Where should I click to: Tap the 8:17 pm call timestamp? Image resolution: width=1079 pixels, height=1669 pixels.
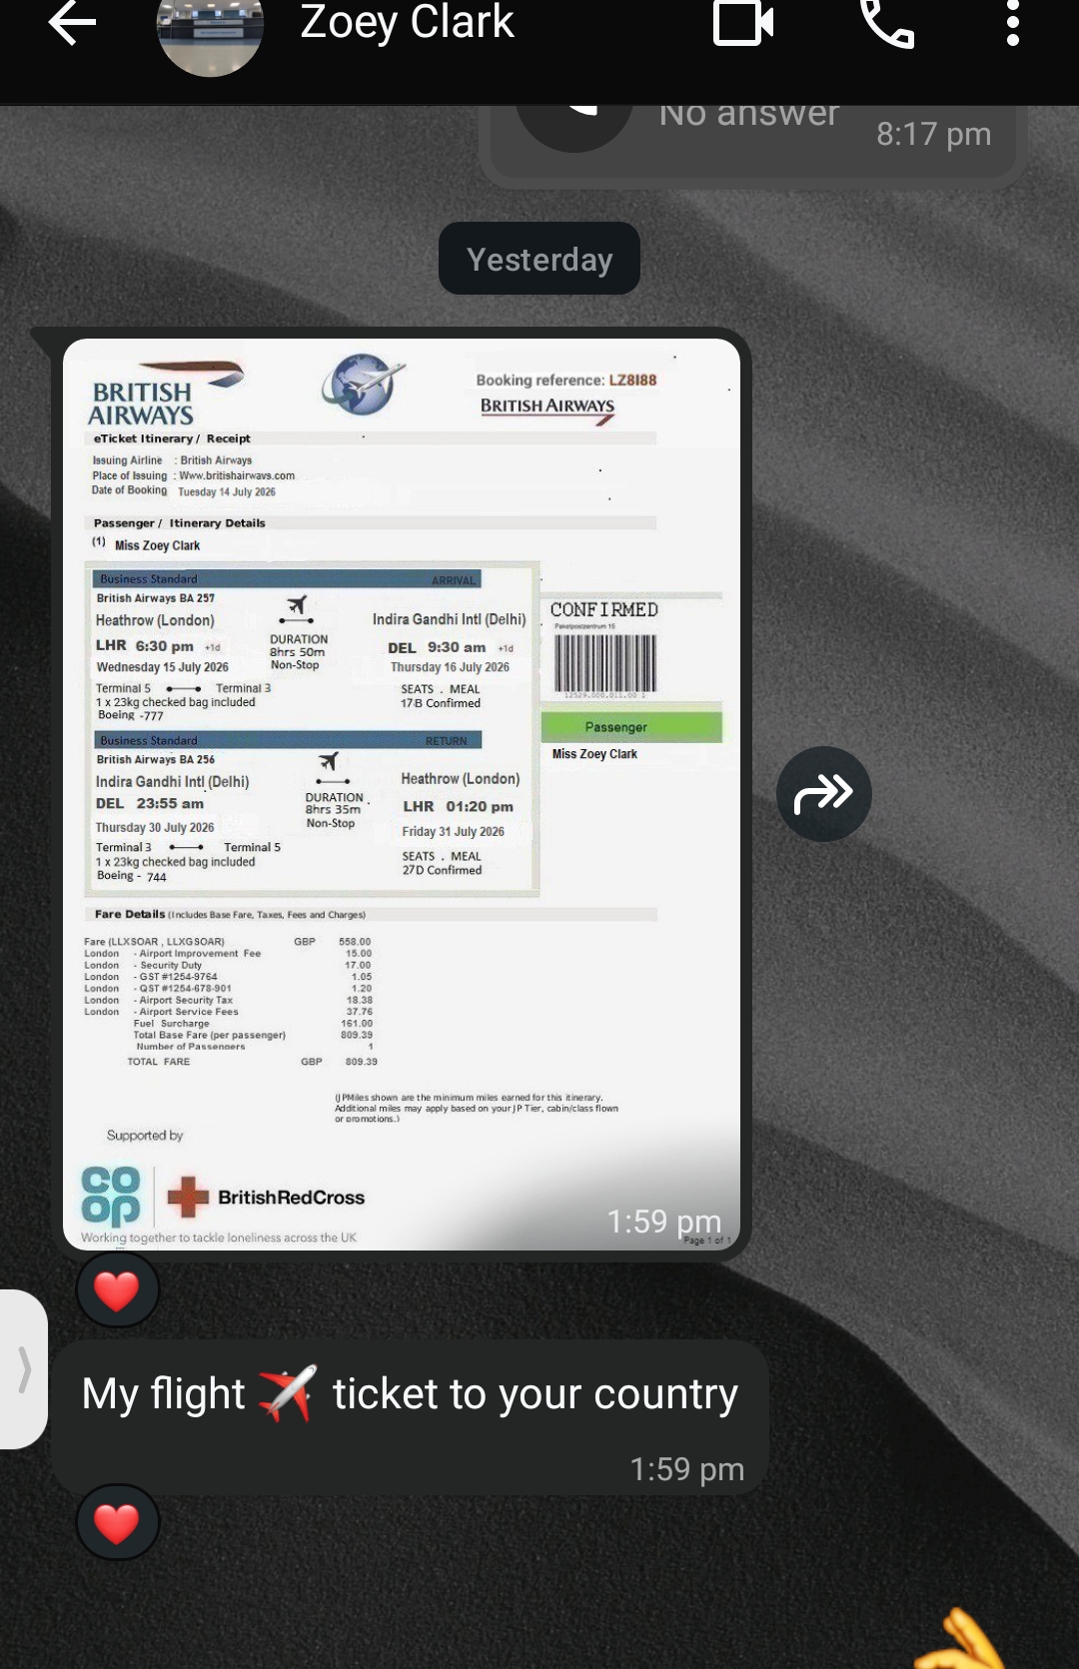point(933,134)
